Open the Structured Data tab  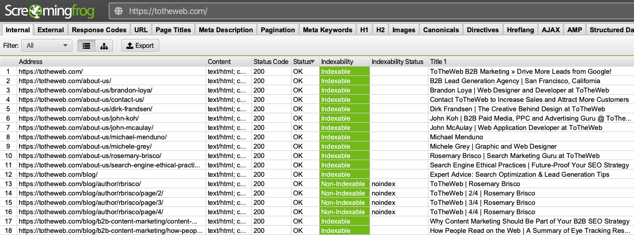click(x=610, y=30)
